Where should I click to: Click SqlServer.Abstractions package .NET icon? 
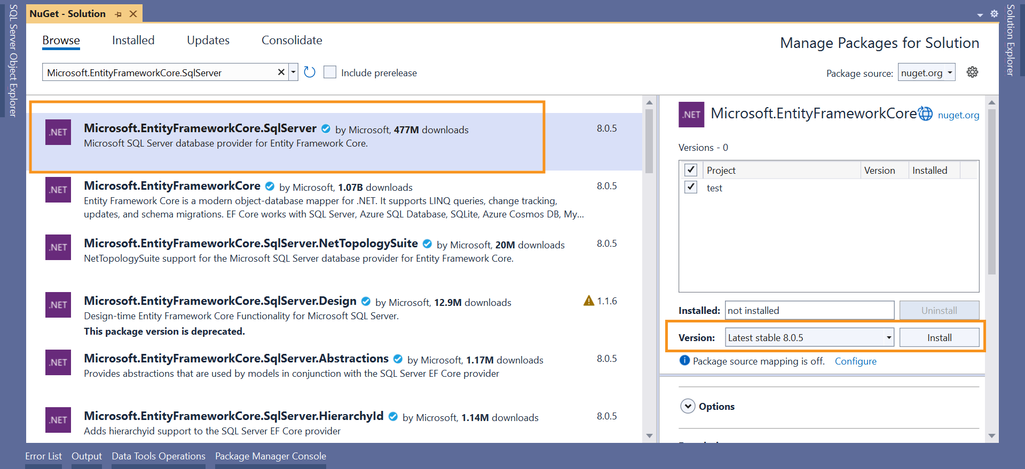click(x=58, y=362)
